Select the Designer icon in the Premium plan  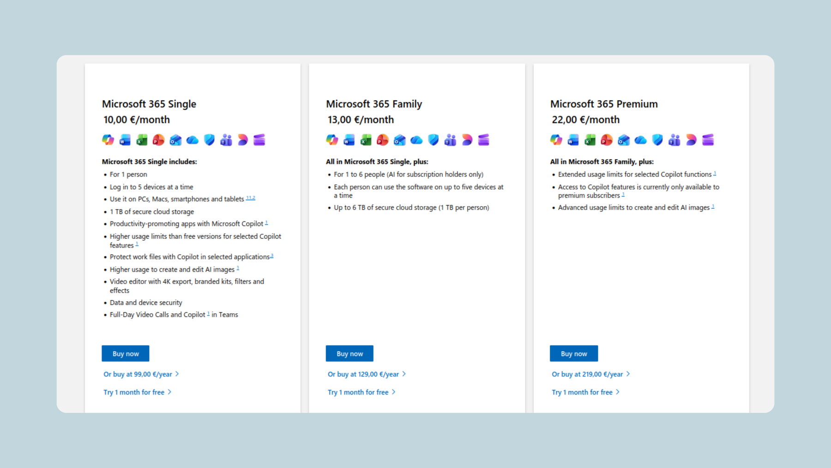[x=691, y=140]
